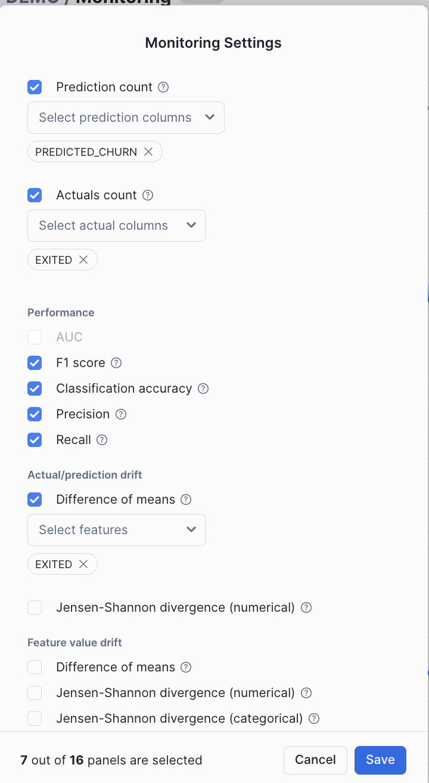Enable Jensen-Shannon divergence (categorical) panel

coord(35,719)
